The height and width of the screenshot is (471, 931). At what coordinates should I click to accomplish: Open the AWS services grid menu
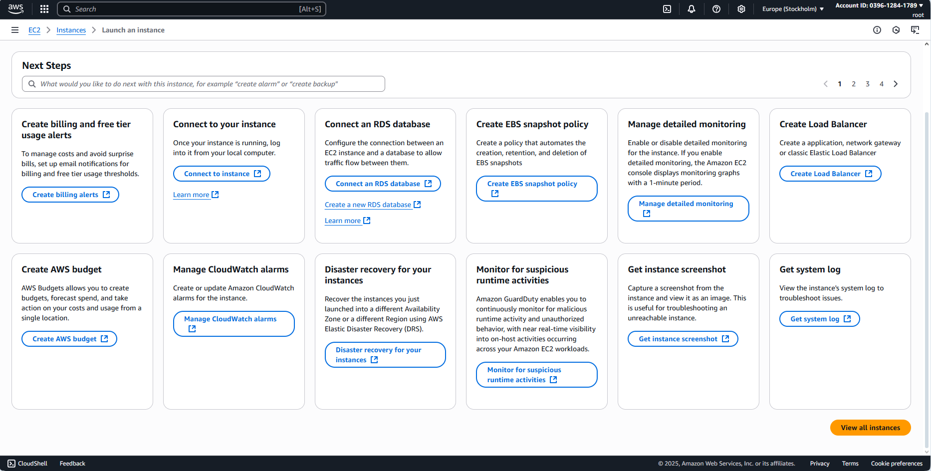[x=44, y=9]
